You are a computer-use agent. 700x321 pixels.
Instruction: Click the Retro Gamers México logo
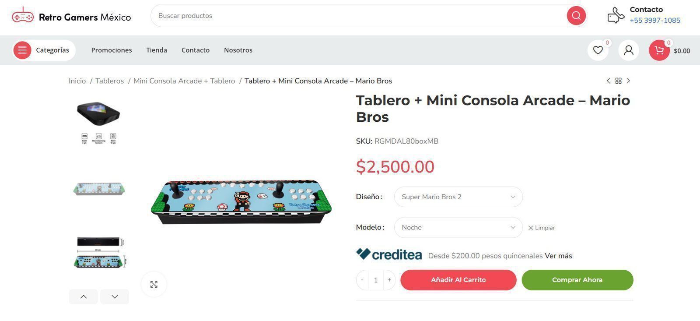click(x=71, y=17)
